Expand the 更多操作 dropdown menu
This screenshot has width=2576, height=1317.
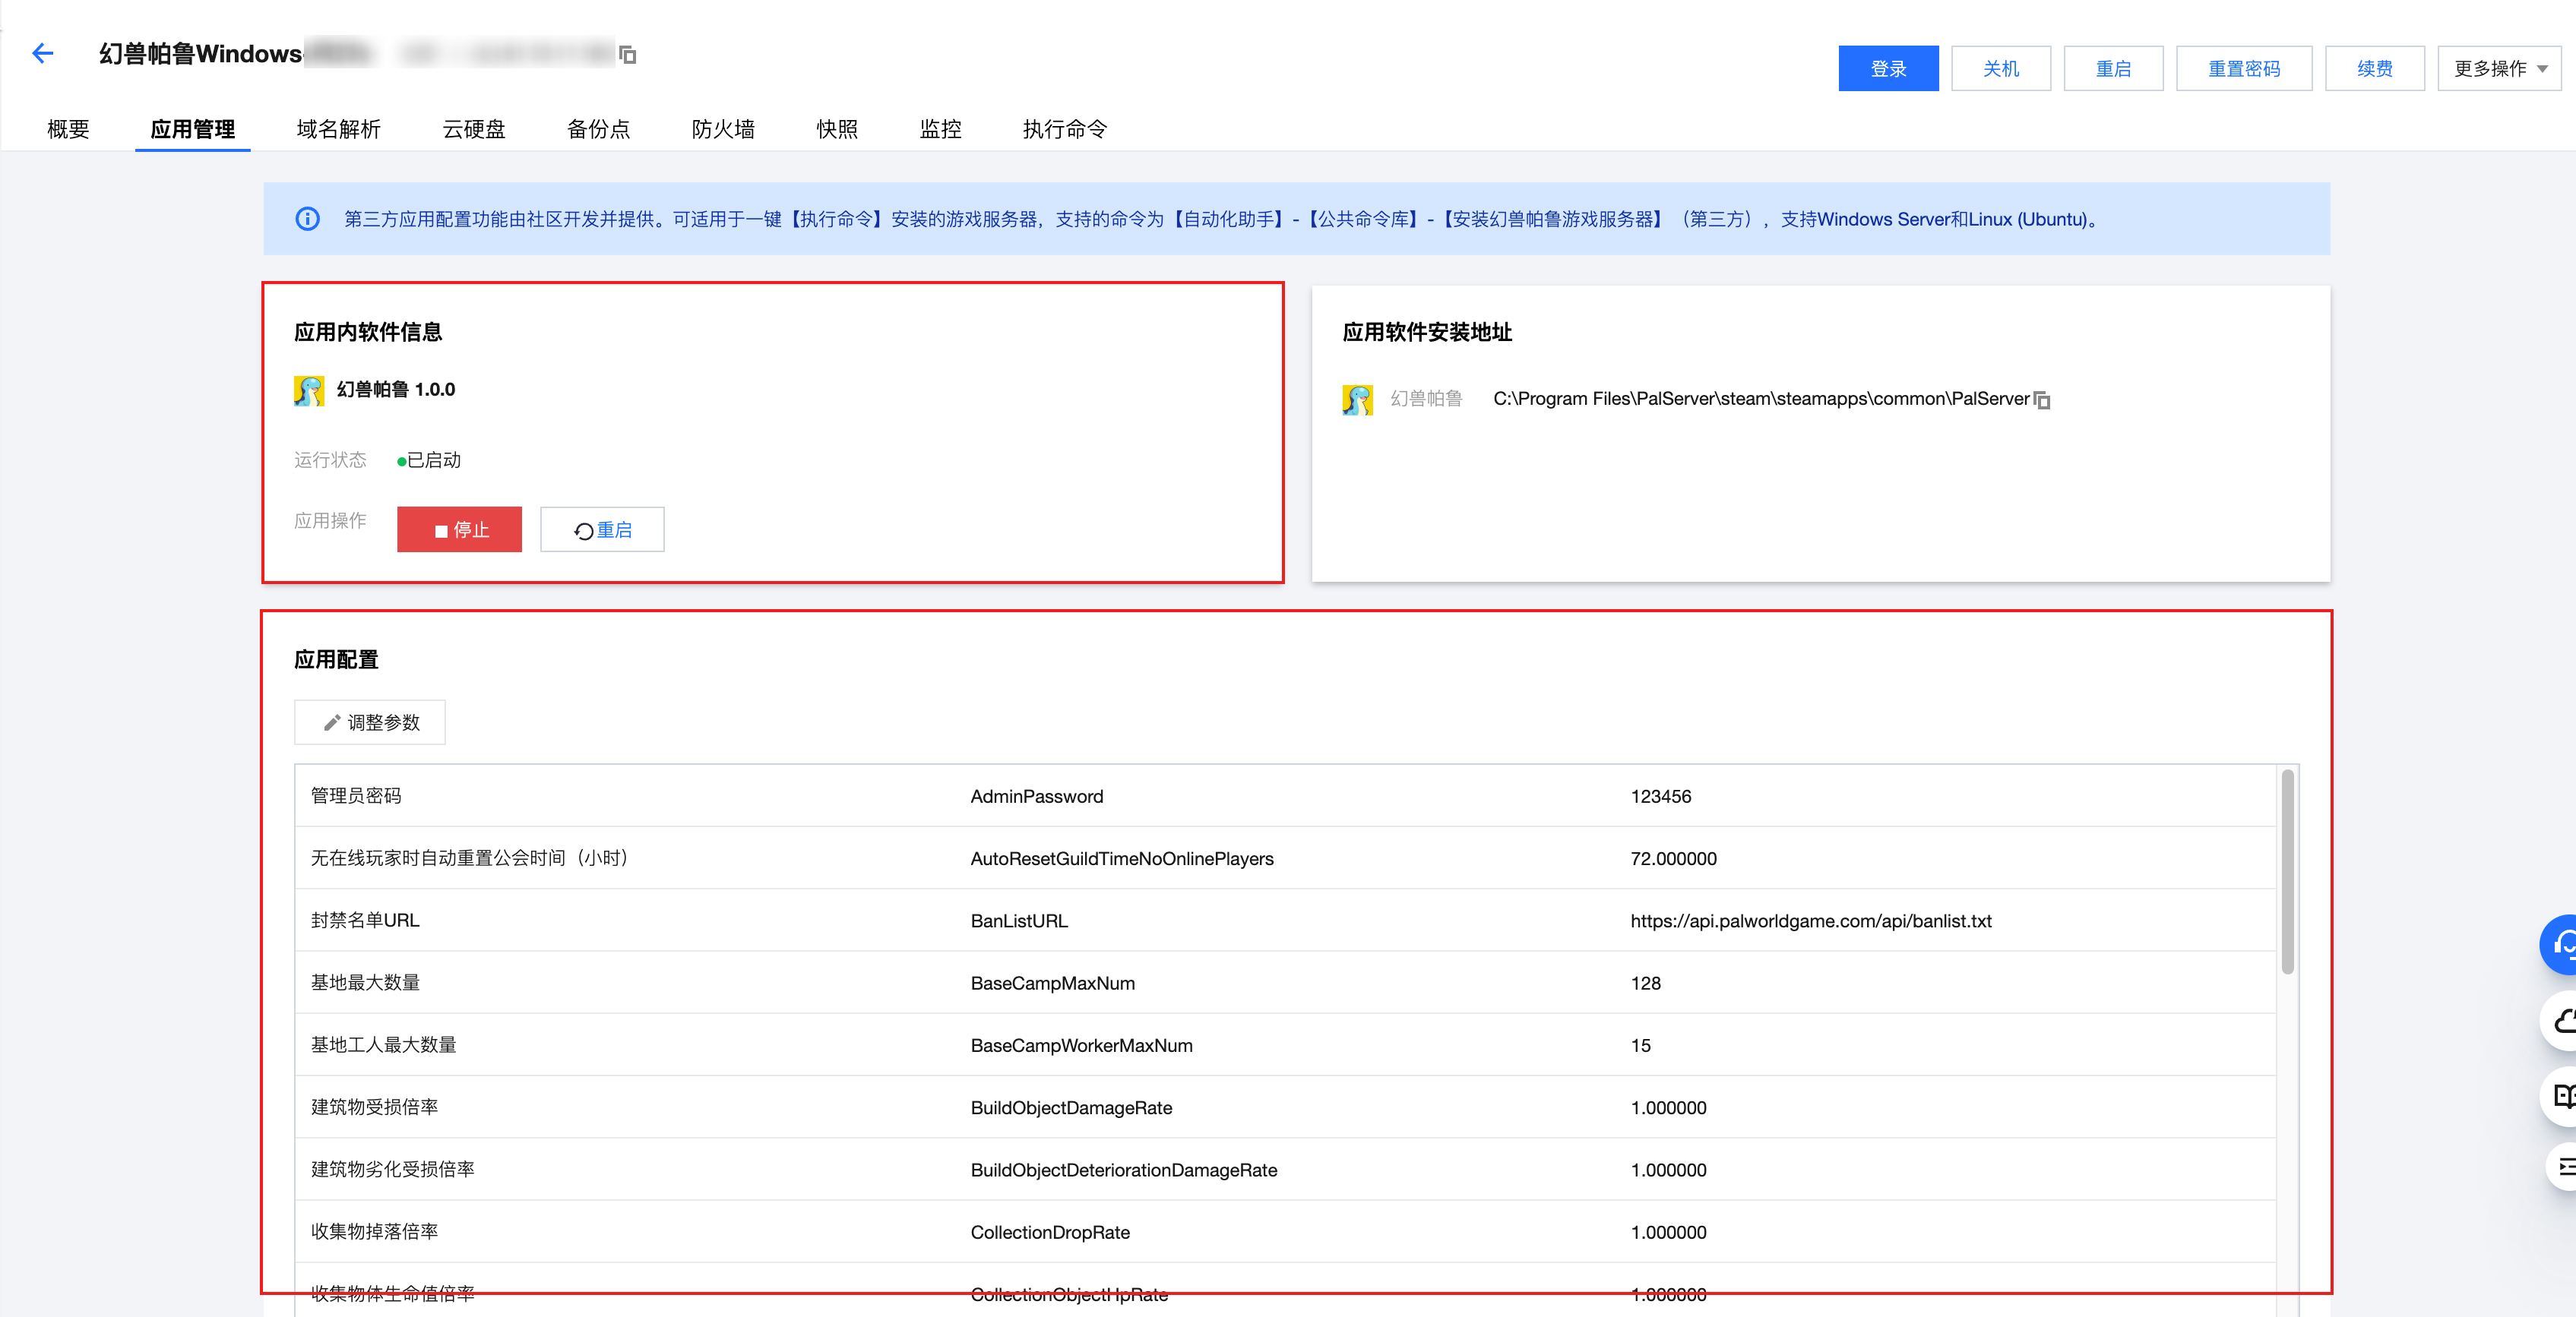2498,68
